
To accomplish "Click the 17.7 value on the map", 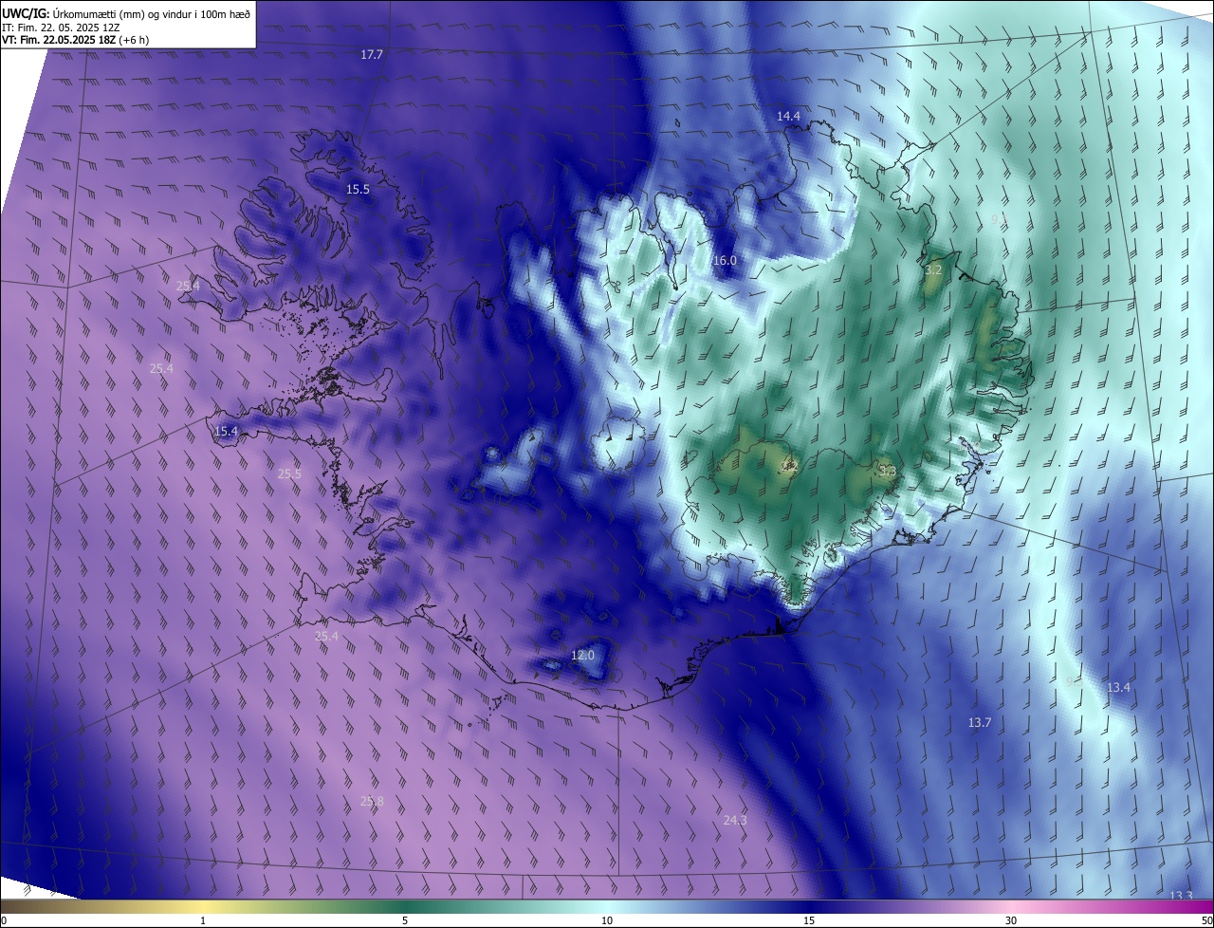I will tap(372, 55).
